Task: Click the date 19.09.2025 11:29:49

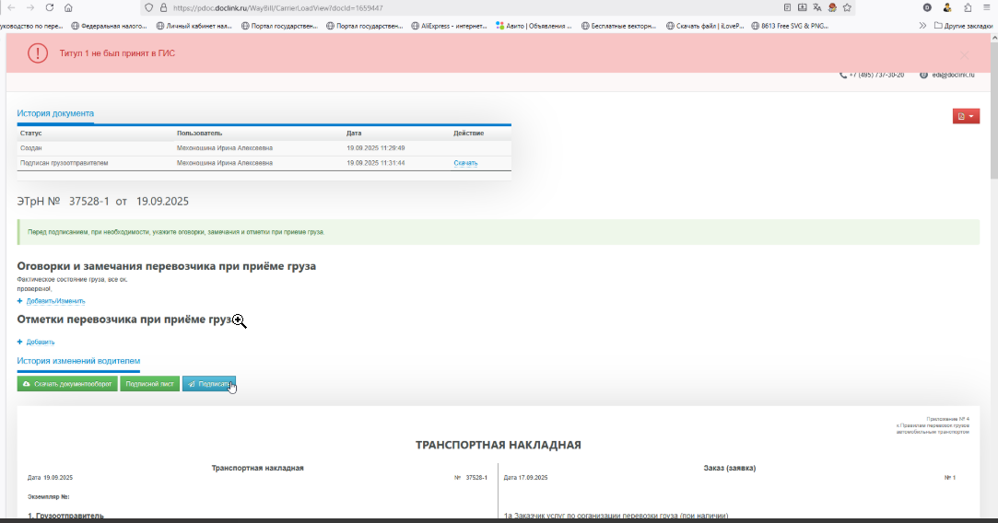Action: pyautogui.click(x=376, y=147)
